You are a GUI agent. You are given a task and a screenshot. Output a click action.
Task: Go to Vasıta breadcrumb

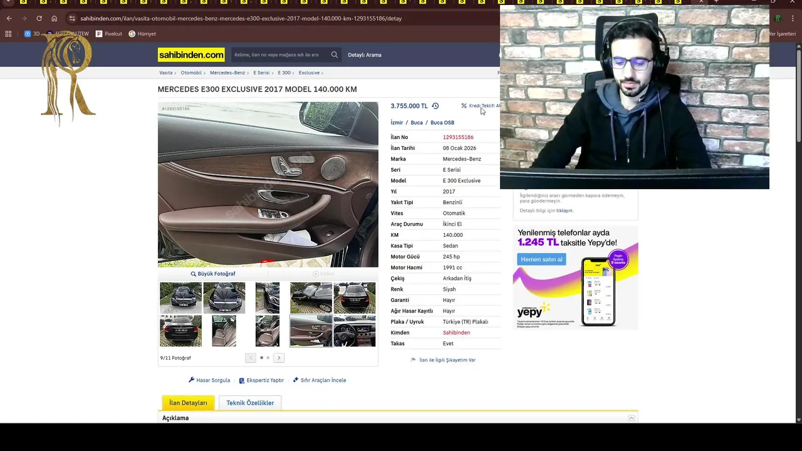pyautogui.click(x=165, y=73)
